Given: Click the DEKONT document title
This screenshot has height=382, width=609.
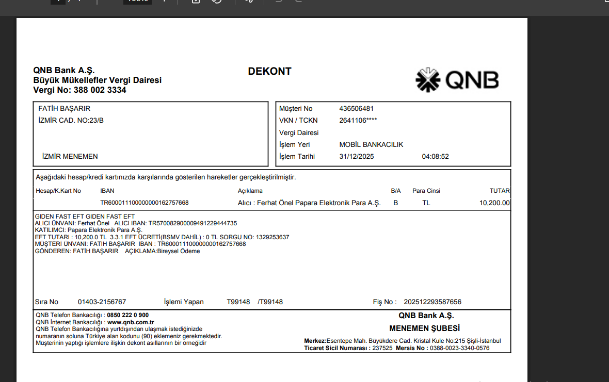Looking at the screenshot, I should pos(269,71).
